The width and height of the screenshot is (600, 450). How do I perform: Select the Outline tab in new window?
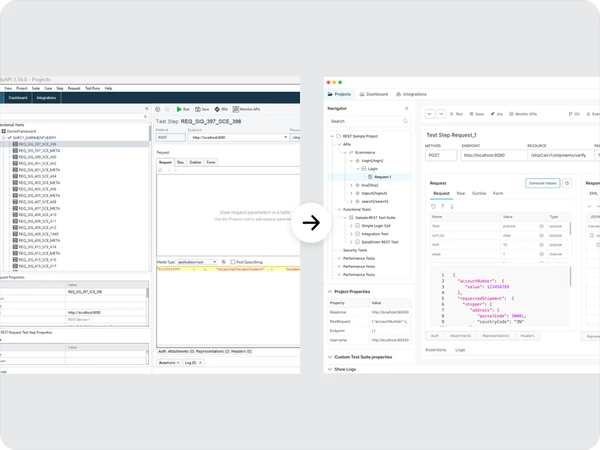(x=479, y=194)
